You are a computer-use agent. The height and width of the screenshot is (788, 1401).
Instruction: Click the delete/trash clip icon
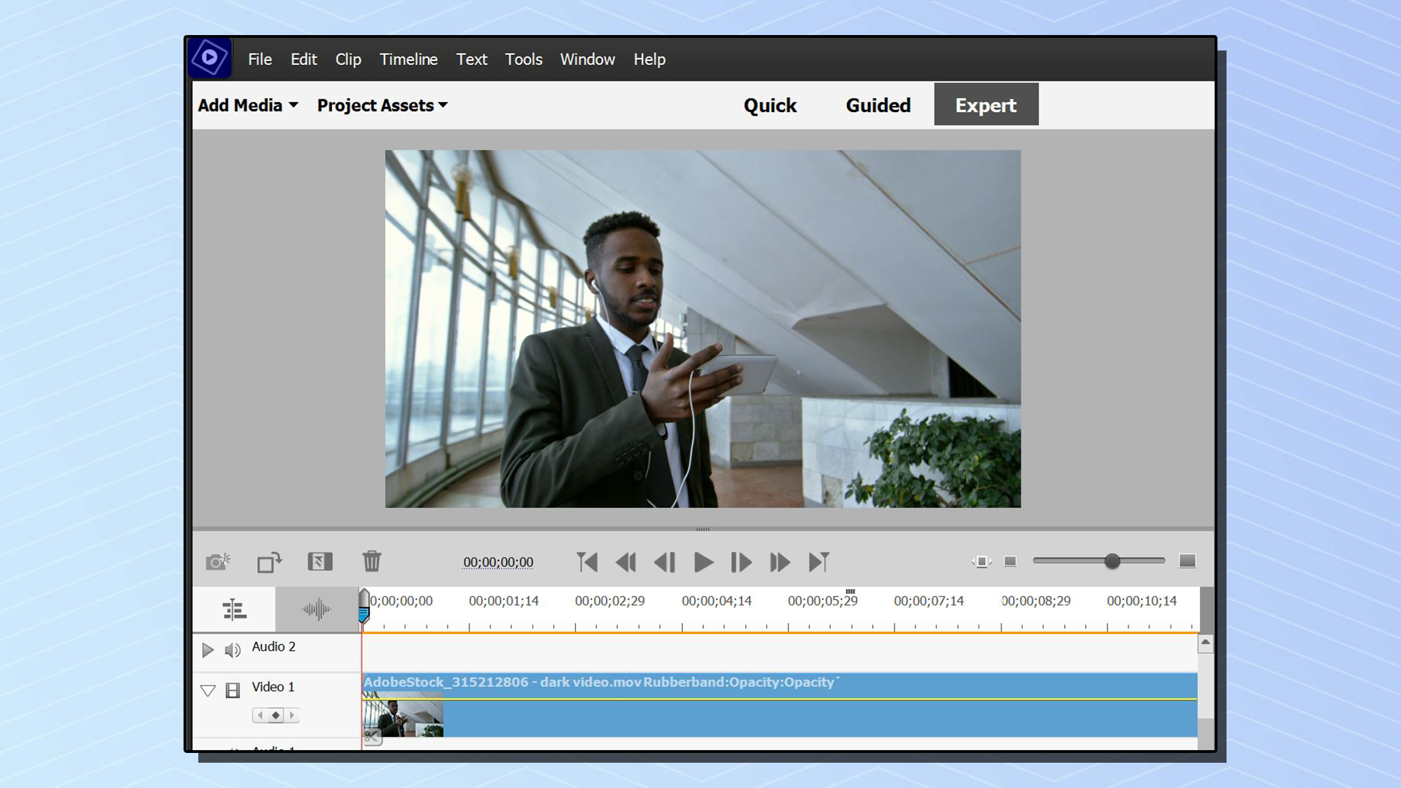coord(371,561)
